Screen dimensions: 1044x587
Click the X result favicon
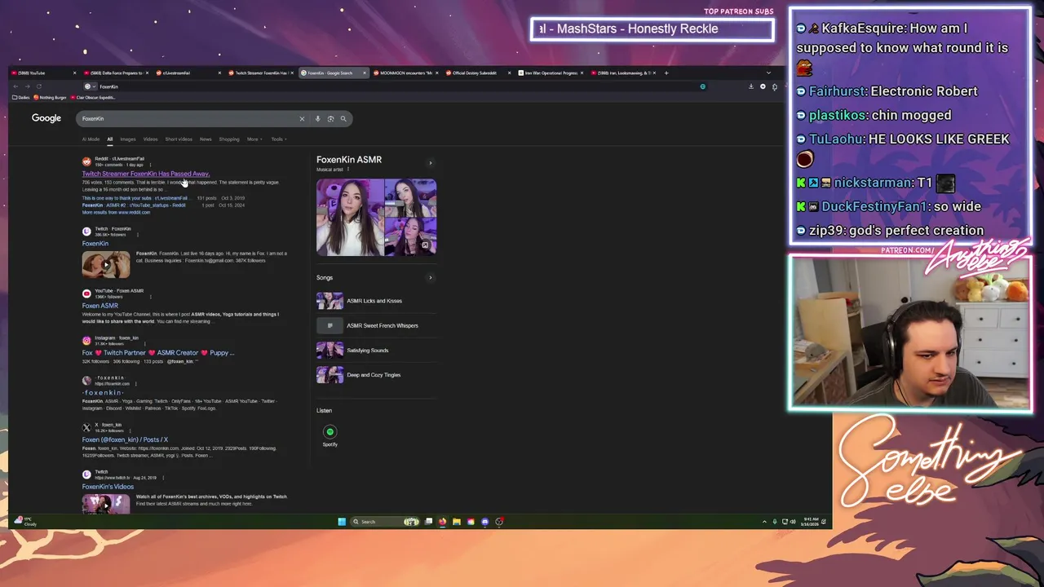86,427
